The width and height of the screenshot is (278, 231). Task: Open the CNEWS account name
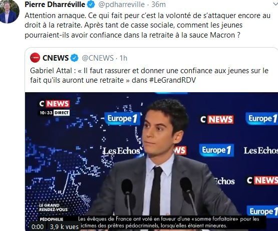pos(56,58)
